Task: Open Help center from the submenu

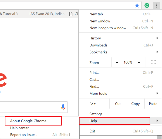Action: [x=40, y=128]
